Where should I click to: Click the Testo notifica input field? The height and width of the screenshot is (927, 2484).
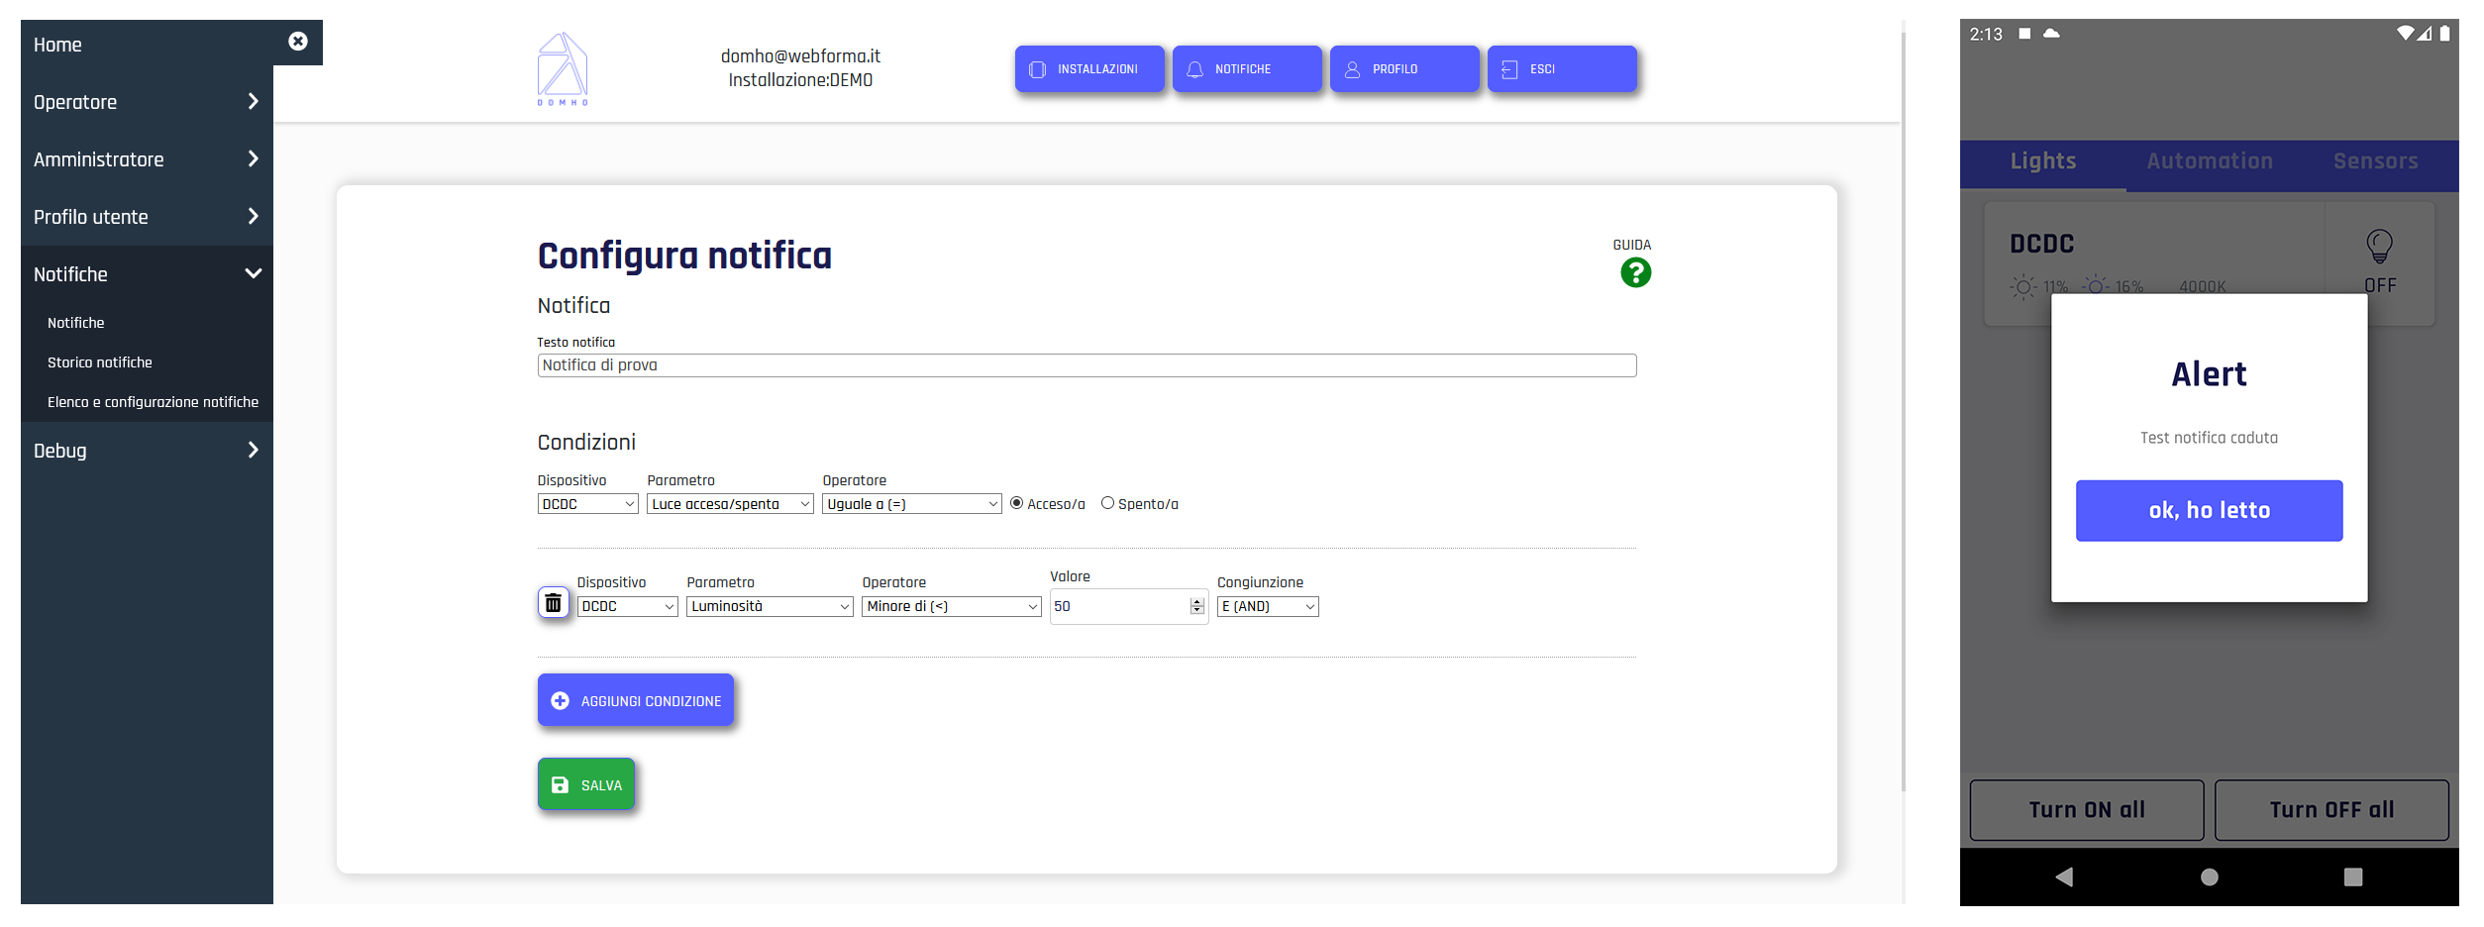(1087, 365)
